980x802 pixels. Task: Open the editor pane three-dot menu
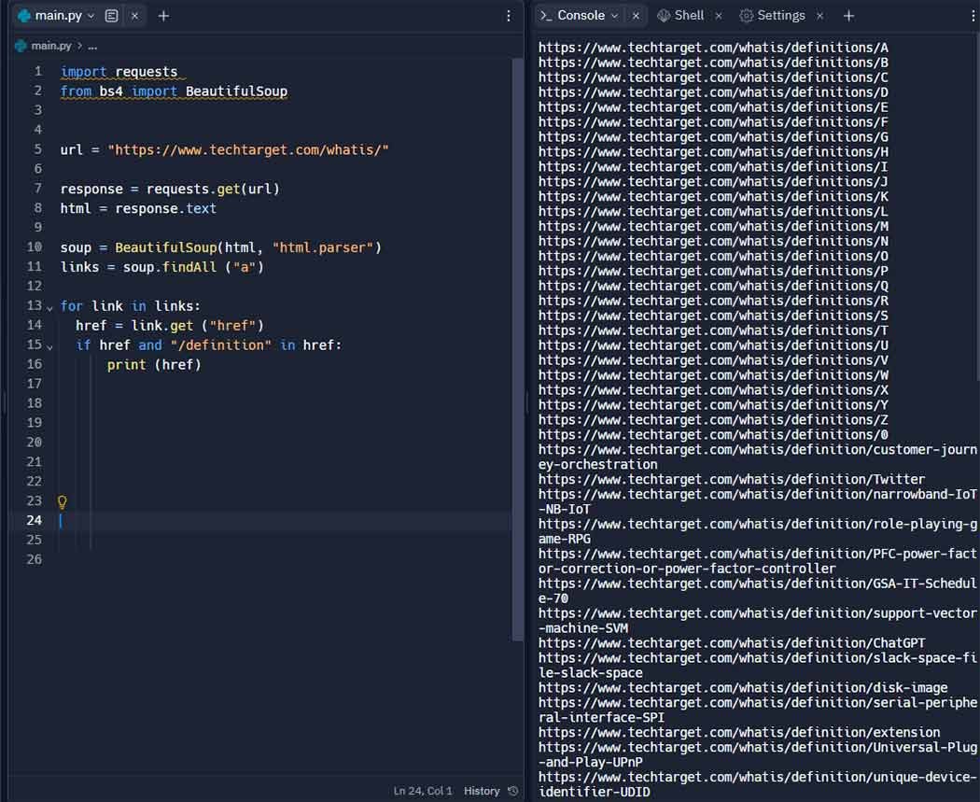click(509, 16)
